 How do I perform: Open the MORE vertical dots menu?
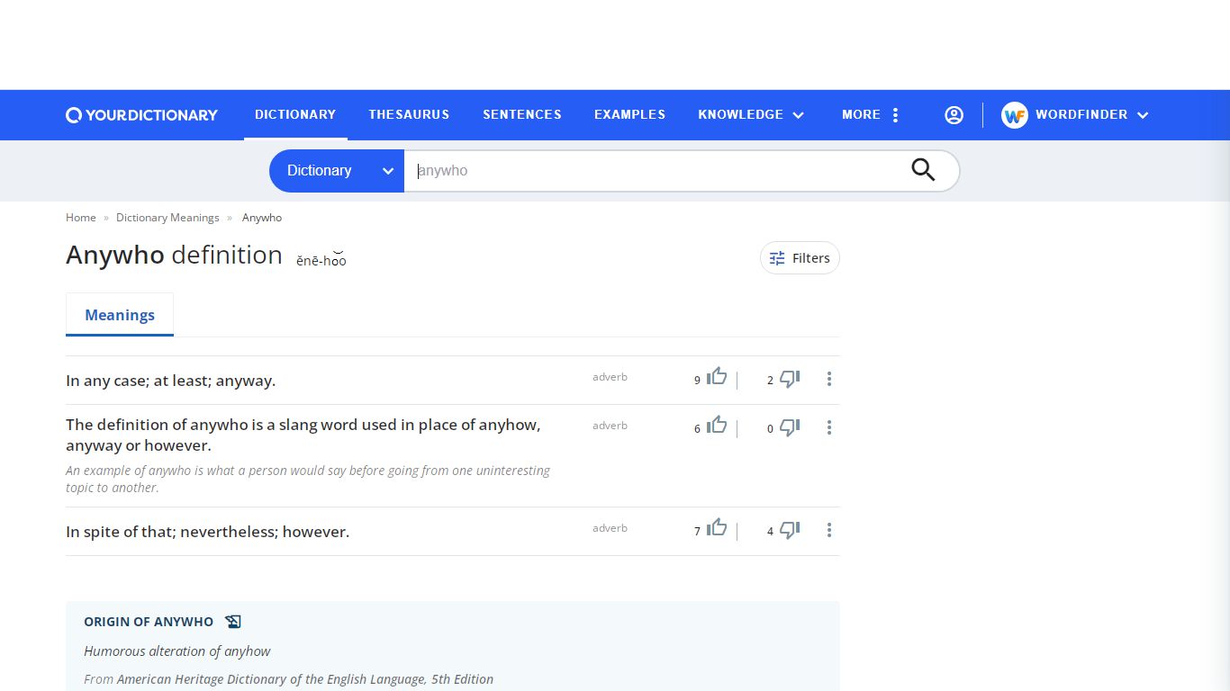895,115
